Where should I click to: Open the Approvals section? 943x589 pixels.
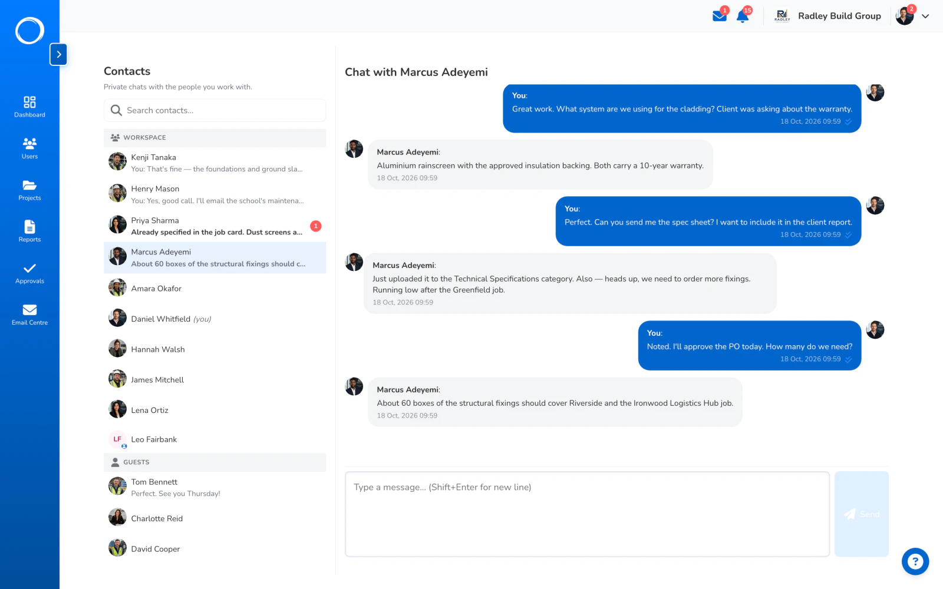point(29,273)
